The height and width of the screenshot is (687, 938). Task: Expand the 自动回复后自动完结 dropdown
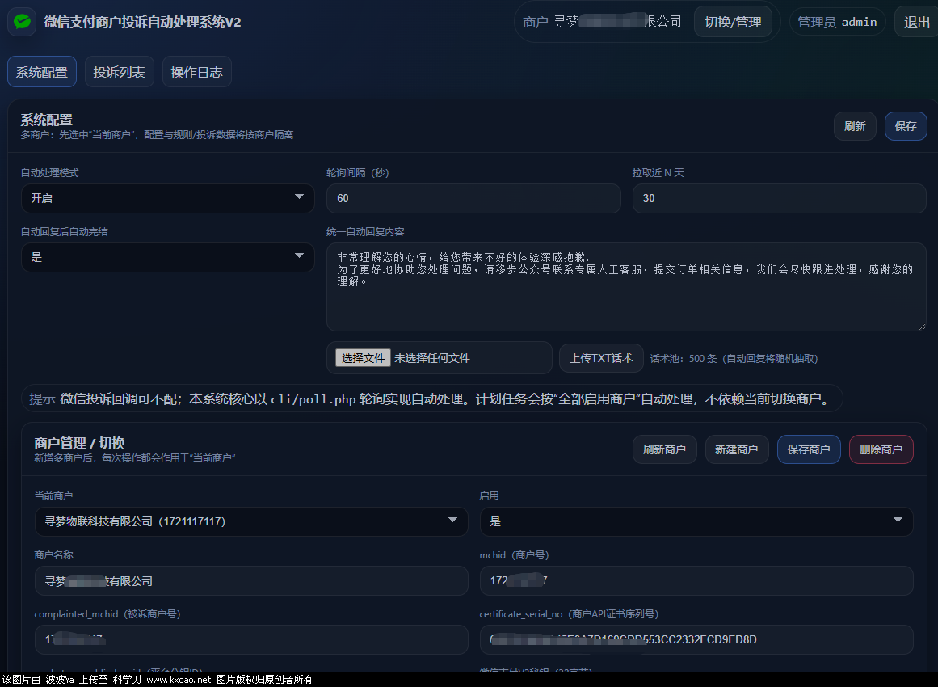tap(167, 257)
